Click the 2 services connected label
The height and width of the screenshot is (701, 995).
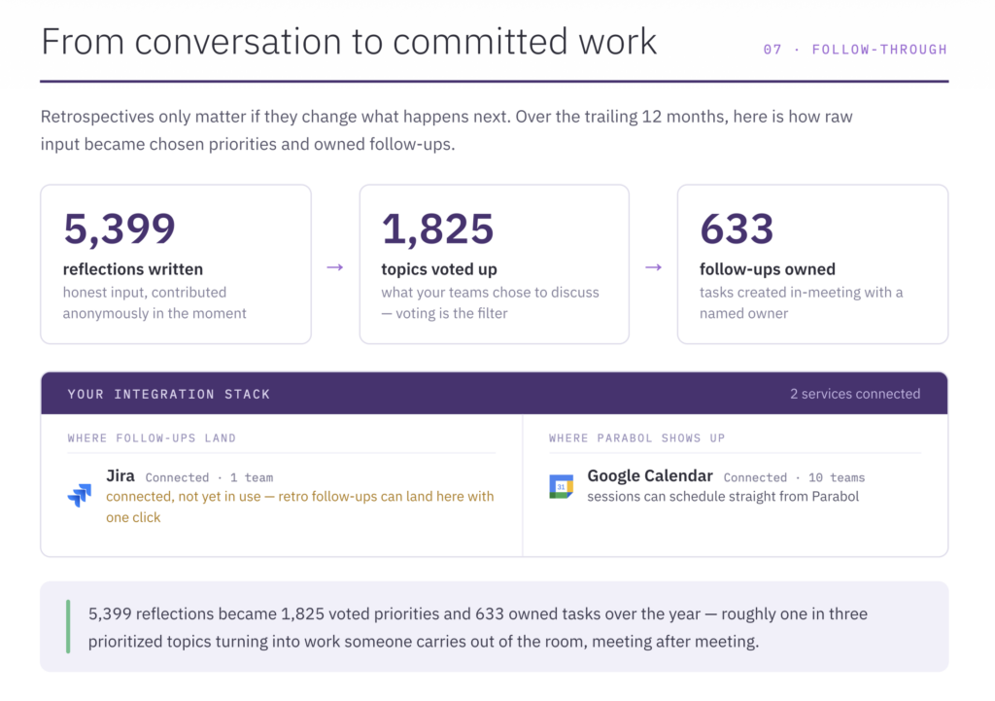855,394
